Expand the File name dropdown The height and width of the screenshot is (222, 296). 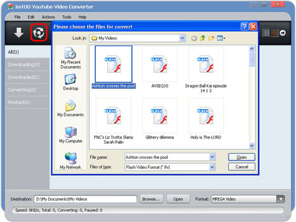pos(212,157)
